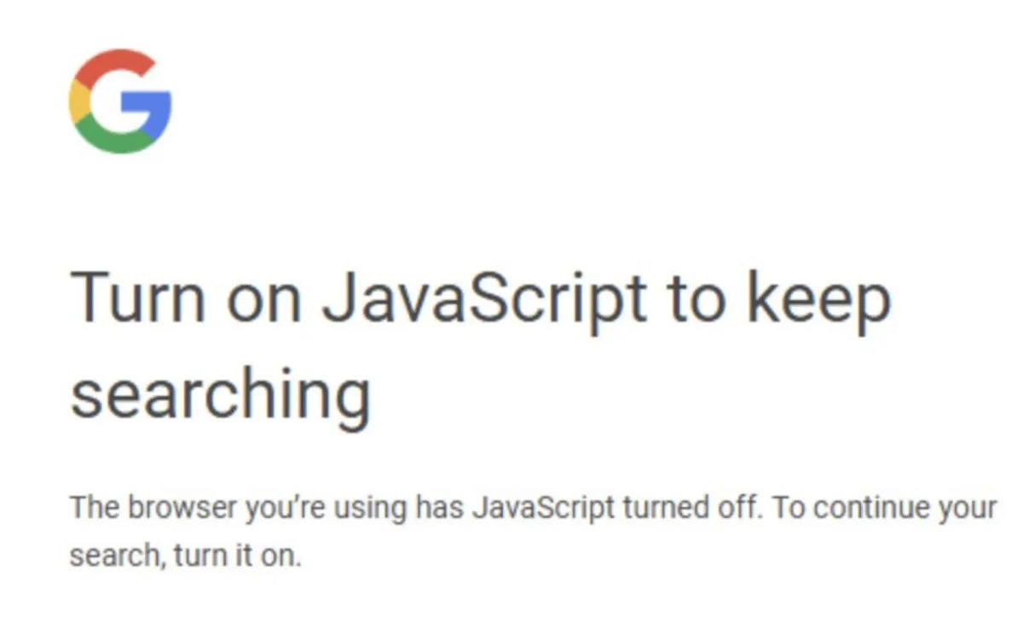Click the Google G logo
The width and height of the screenshot is (1023, 639).
(120, 101)
